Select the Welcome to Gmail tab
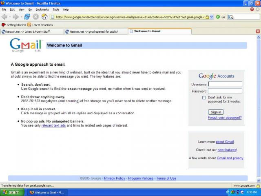The height and width of the screenshot is (196, 261). click(x=160, y=31)
